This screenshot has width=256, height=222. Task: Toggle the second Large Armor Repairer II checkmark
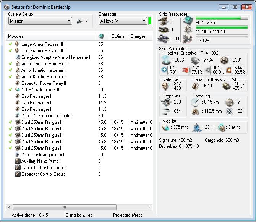(11, 51)
